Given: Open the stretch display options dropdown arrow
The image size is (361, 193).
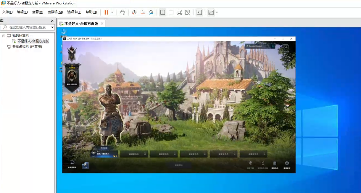Looking at the screenshot, I should coord(217,12).
